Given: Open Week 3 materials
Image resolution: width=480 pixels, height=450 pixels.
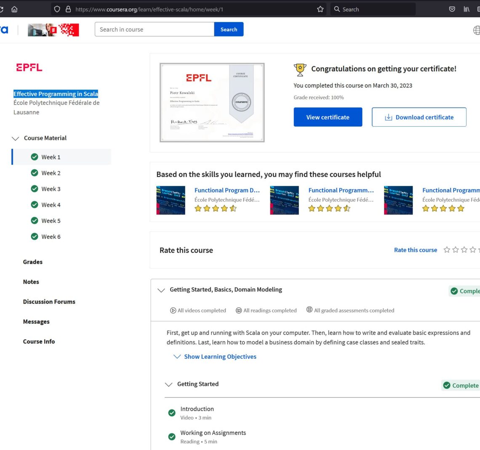Looking at the screenshot, I should pos(51,188).
